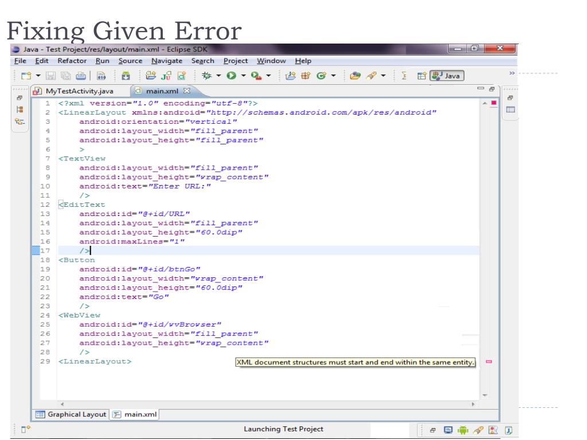Open the Navigate menu
587x440 pixels.
coord(167,61)
